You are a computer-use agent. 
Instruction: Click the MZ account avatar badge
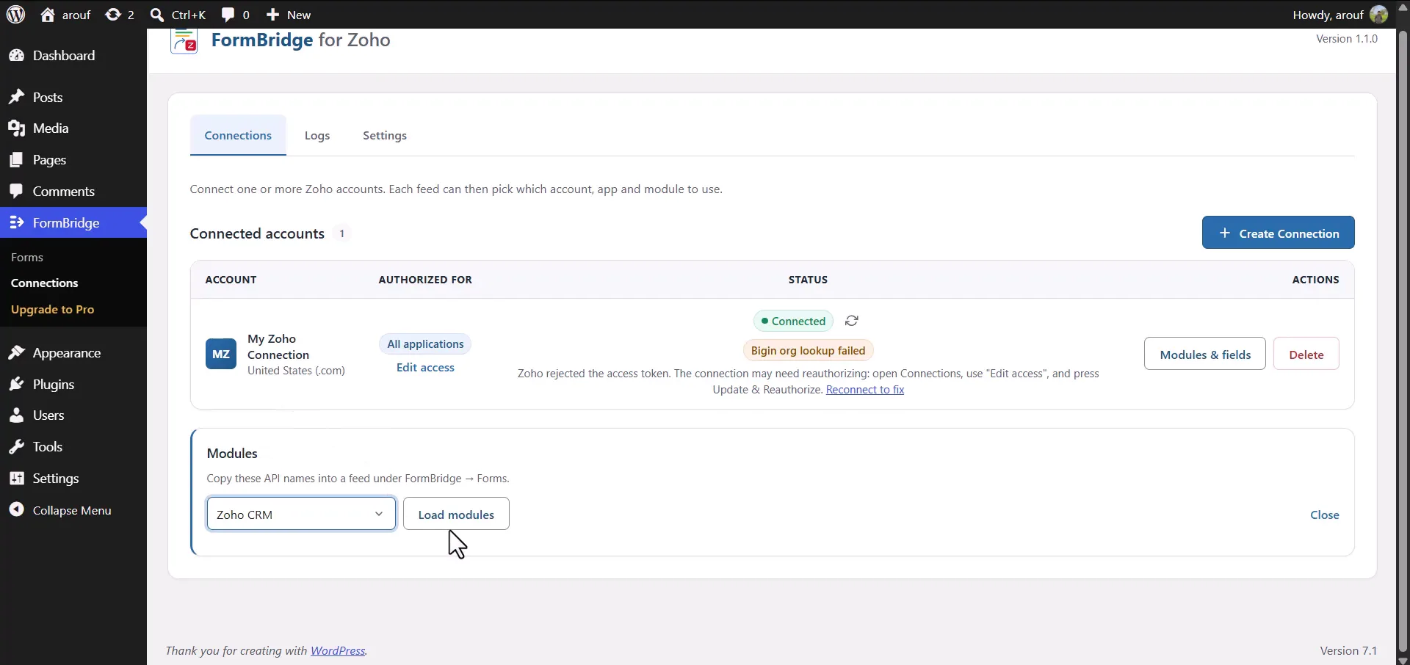point(221,354)
